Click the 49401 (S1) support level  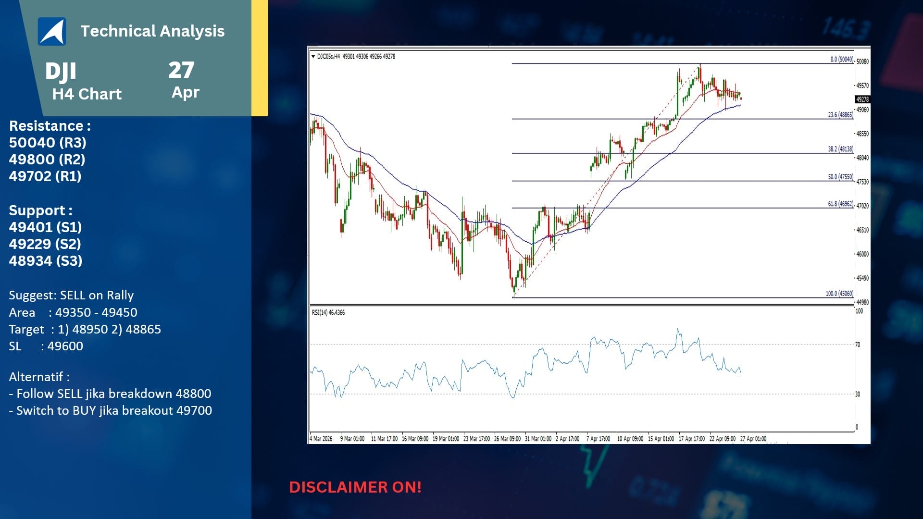pos(45,227)
